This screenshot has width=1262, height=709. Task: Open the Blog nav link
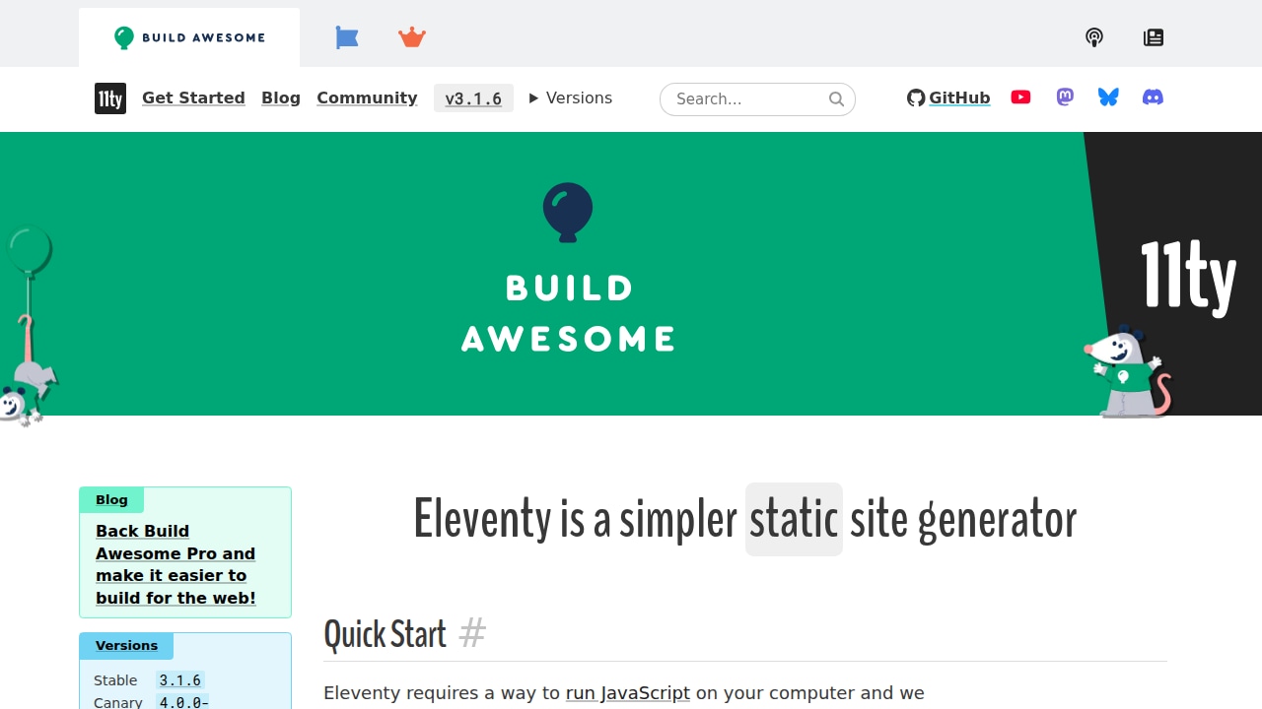281,98
